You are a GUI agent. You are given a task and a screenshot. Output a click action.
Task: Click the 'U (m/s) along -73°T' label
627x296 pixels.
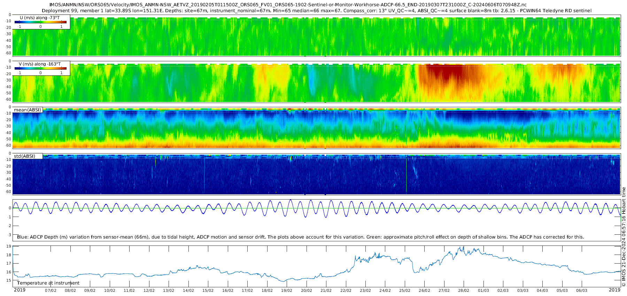tap(40, 17)
